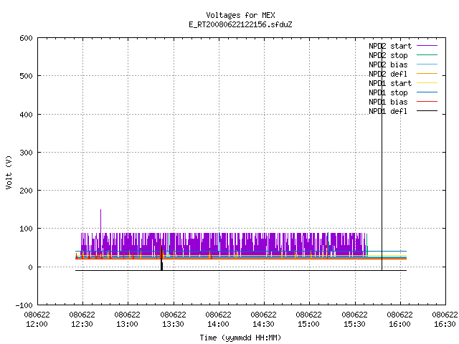Click the 100 y-axis tick label
Image resolution: width=459 pixels, height=344 pixels.
(x=26, y=229)
